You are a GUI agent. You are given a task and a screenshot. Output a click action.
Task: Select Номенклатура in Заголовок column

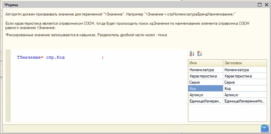coord(245,70)
